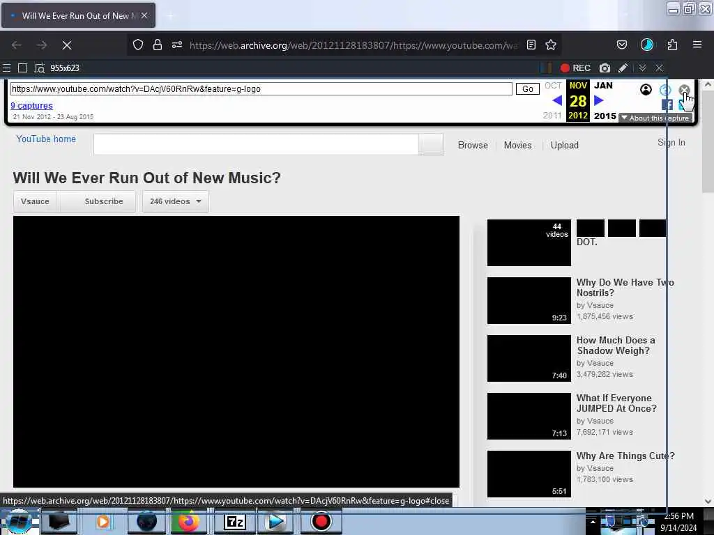
Task: Open Firefox from the taskbar
Action: [x=188, y=521]
